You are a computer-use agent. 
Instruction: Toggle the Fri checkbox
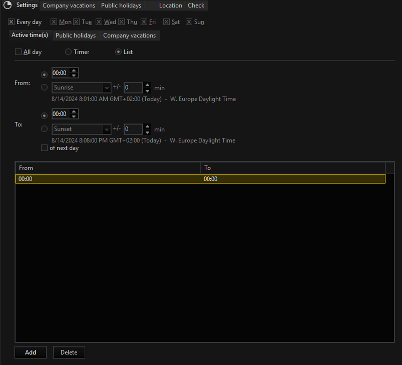(x=144, y=22)
